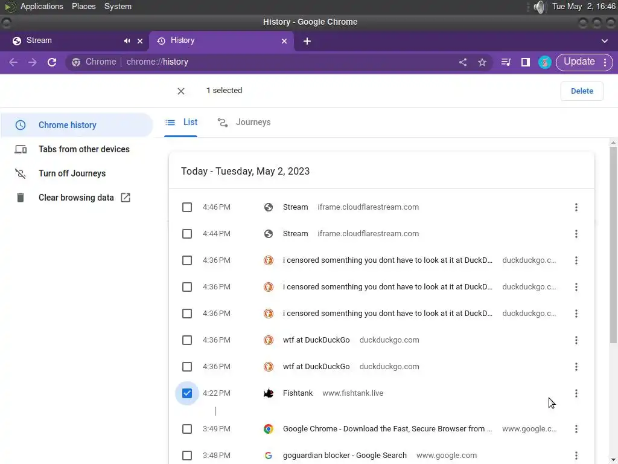Image resolution: width=618 pixels, height=464 pixels.
Task: Open the 4:46 PM Stream link
Action: point(295,207)
